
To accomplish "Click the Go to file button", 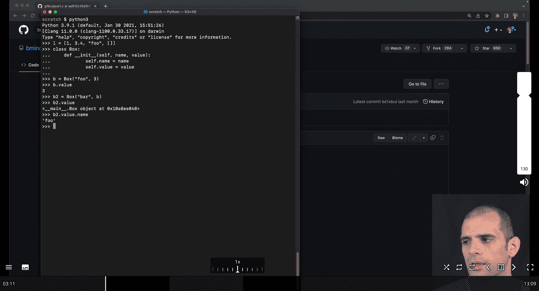I will coord(417,84).
